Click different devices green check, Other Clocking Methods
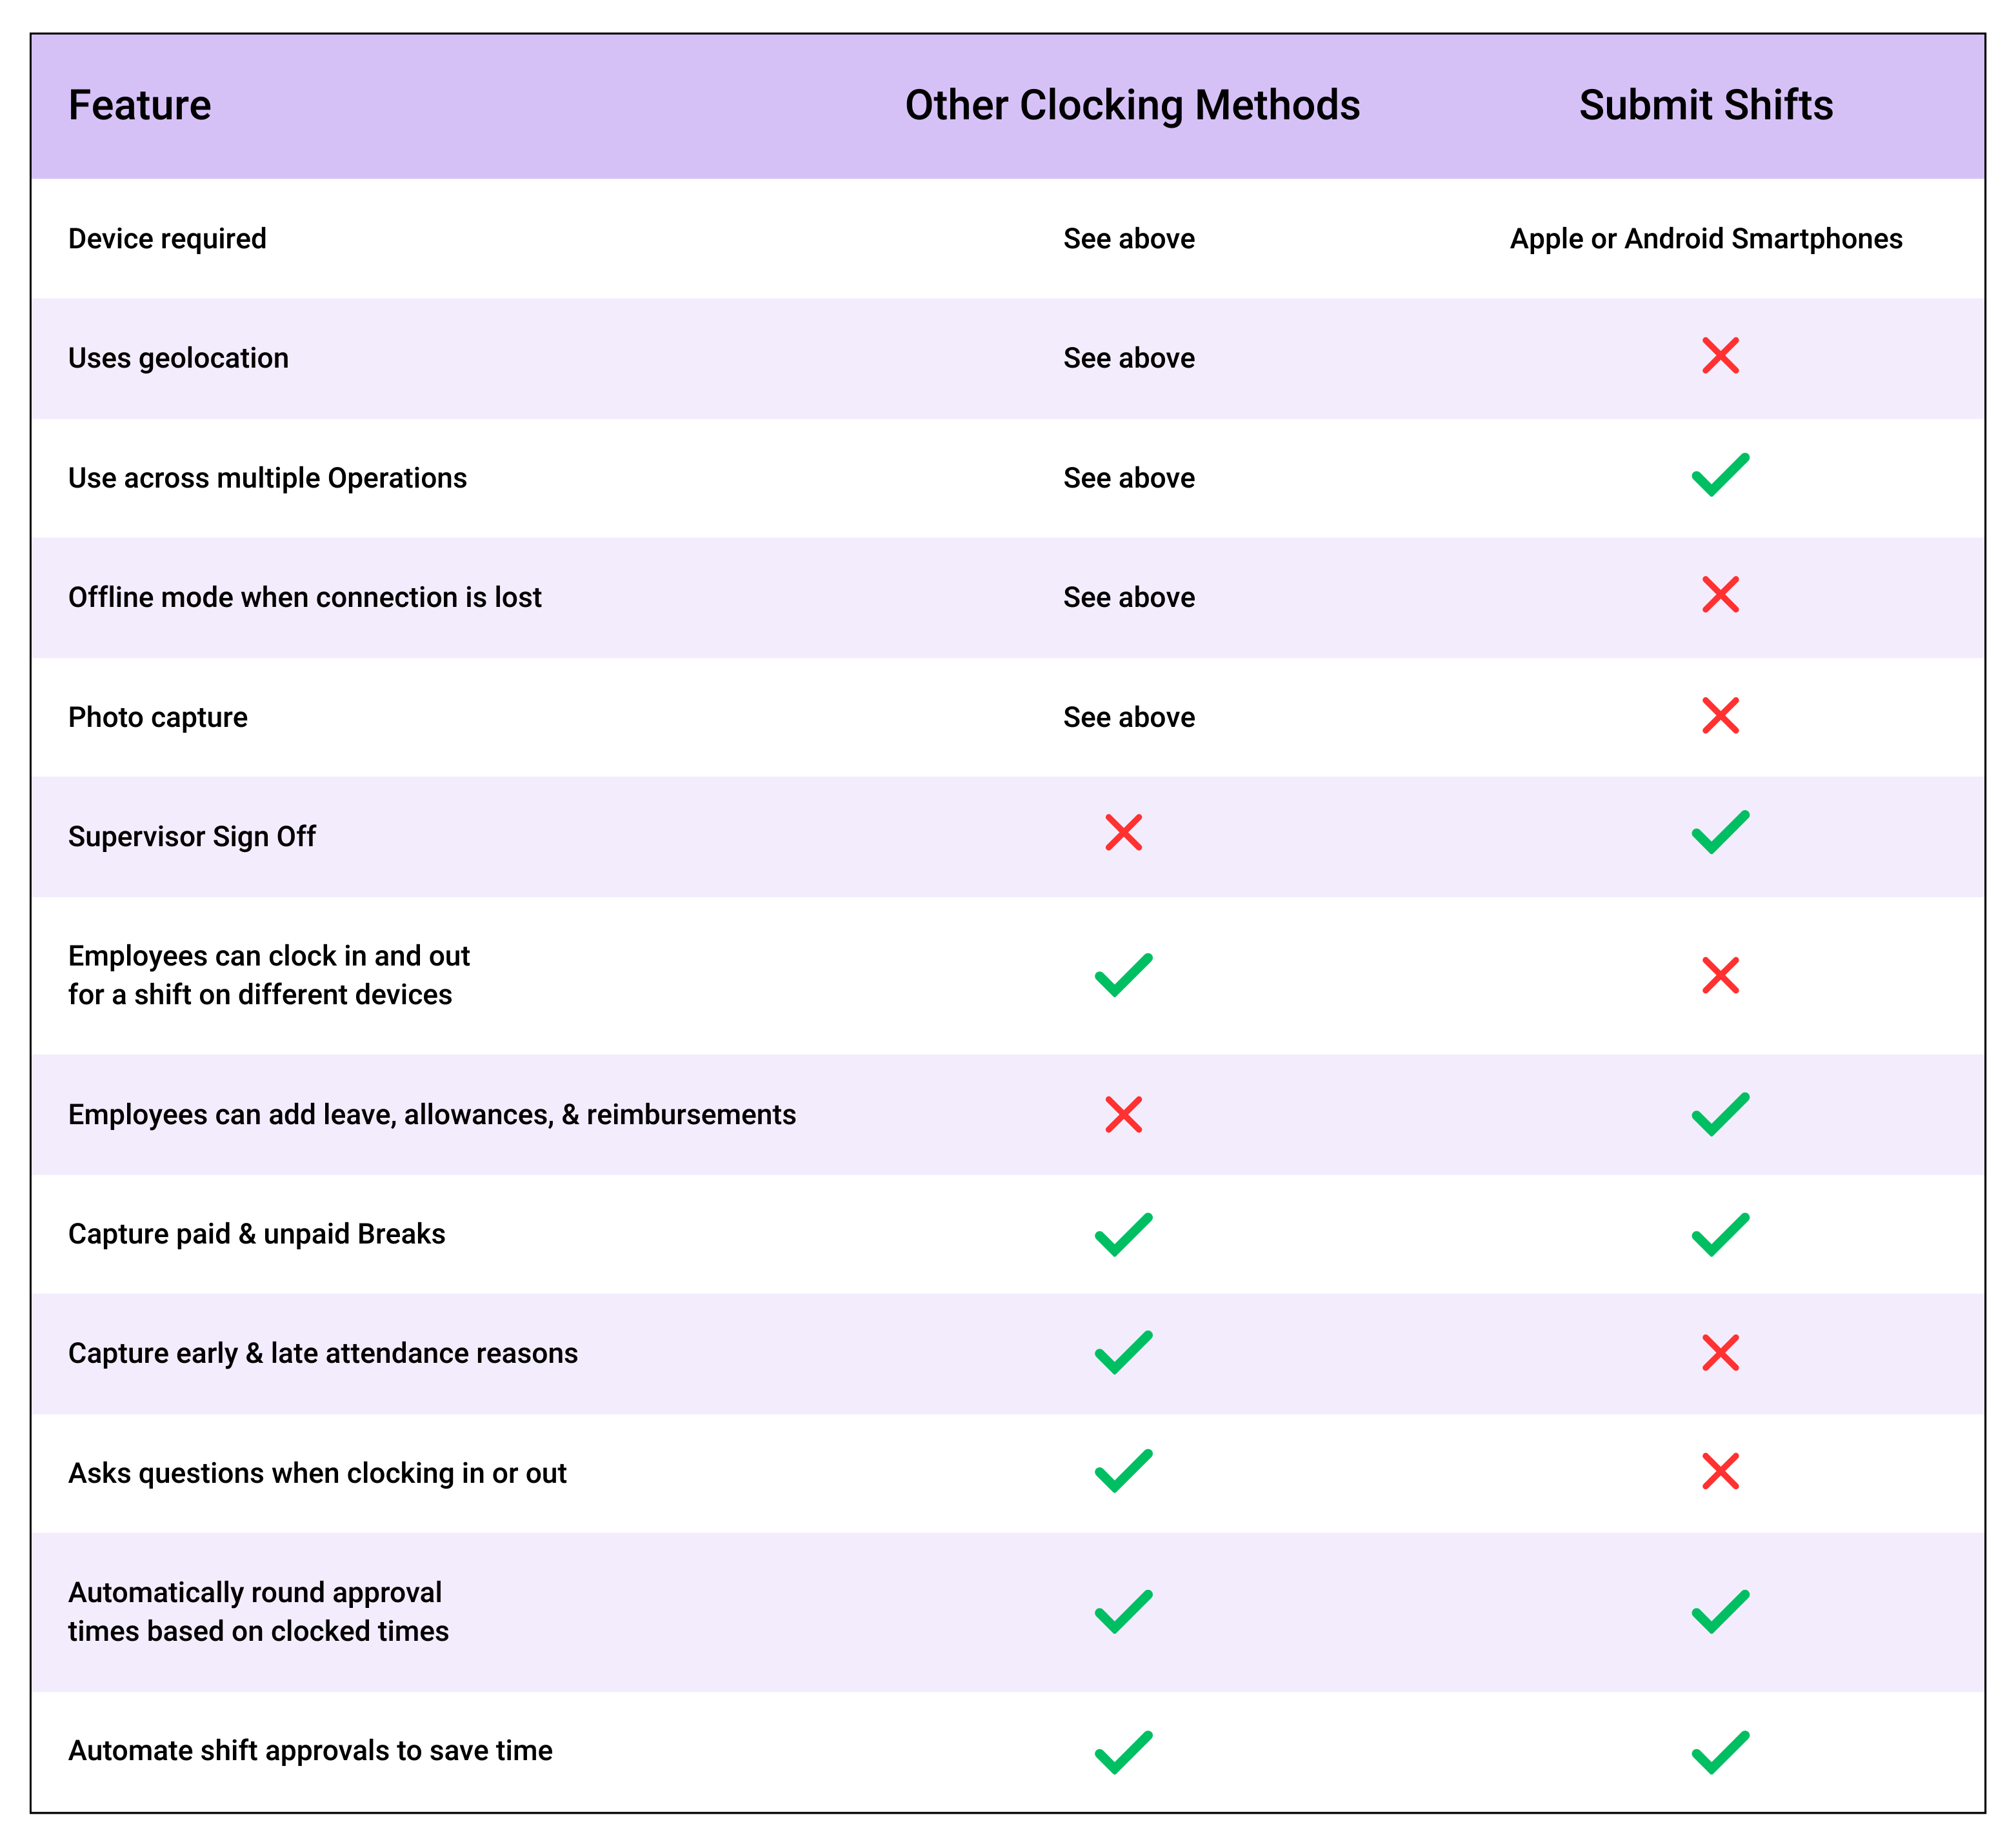 (x=1123, y=975)
